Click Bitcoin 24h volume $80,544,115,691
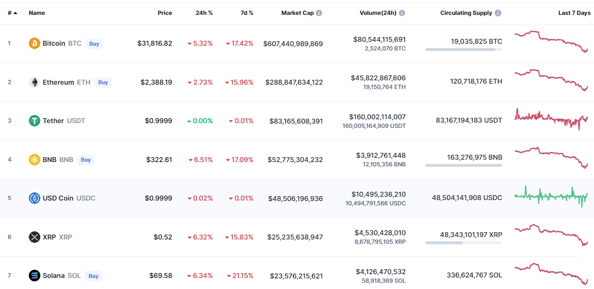The width and height of the screenshot is (594, 289). 379,39
